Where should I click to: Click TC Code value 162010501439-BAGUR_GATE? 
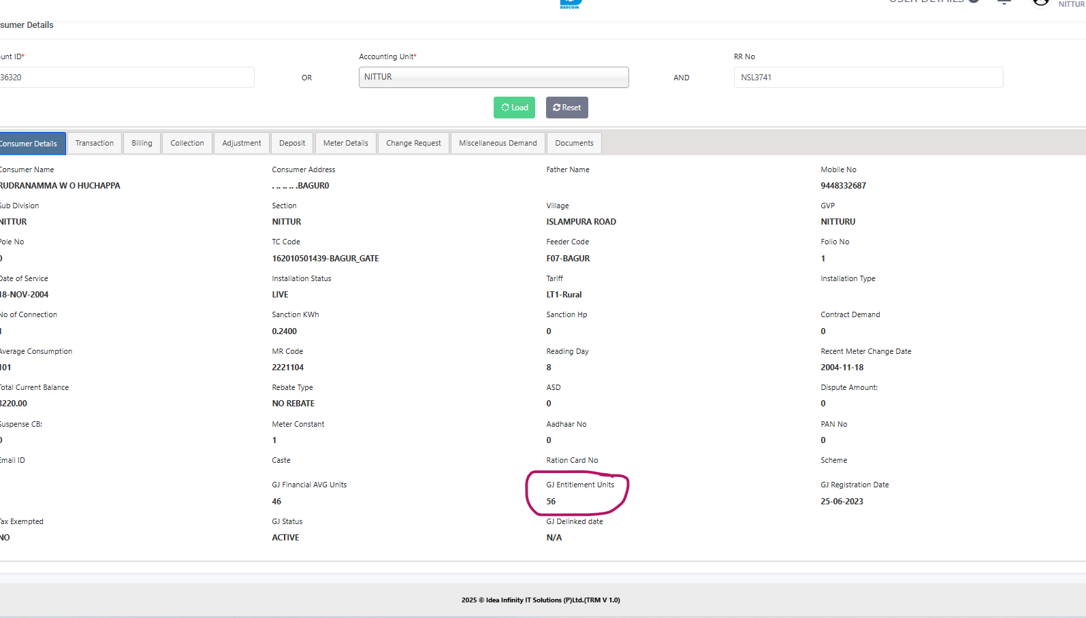(x=325, y=259)
